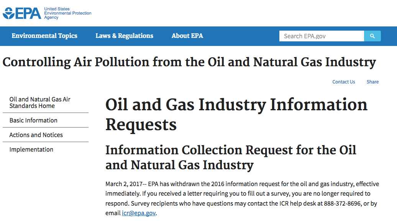
Task: Click the Information Collection Request subheading
Action: click(x=231, y=157)
